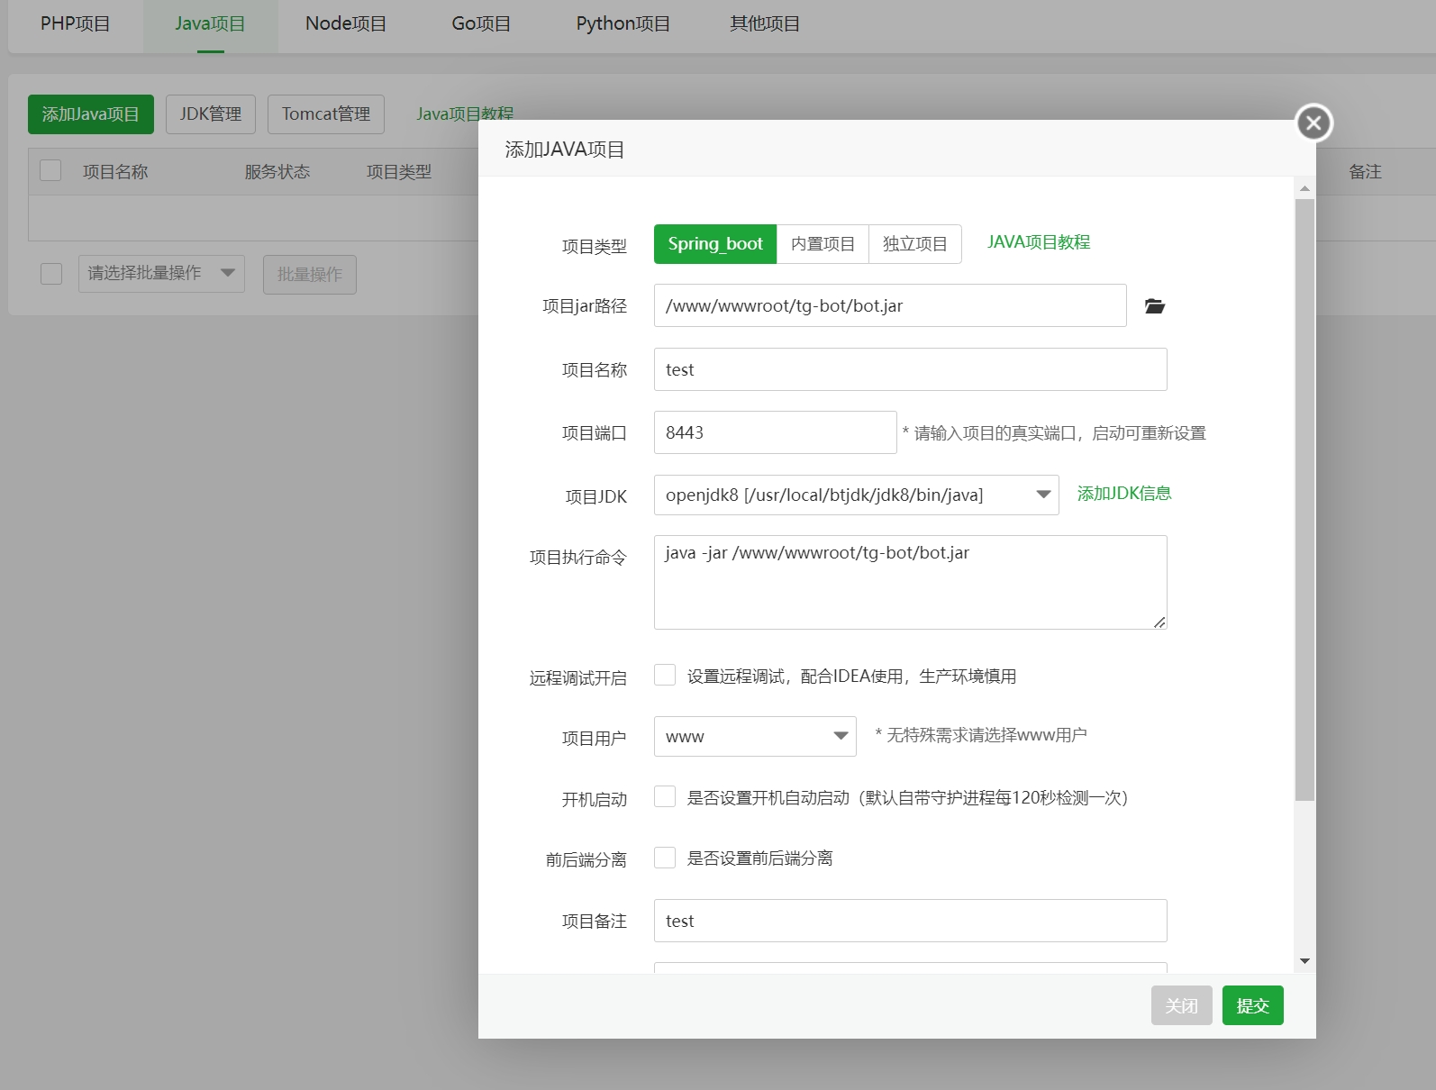Open the JDK管理 button

pyautogui.click(x=211, y=114)
